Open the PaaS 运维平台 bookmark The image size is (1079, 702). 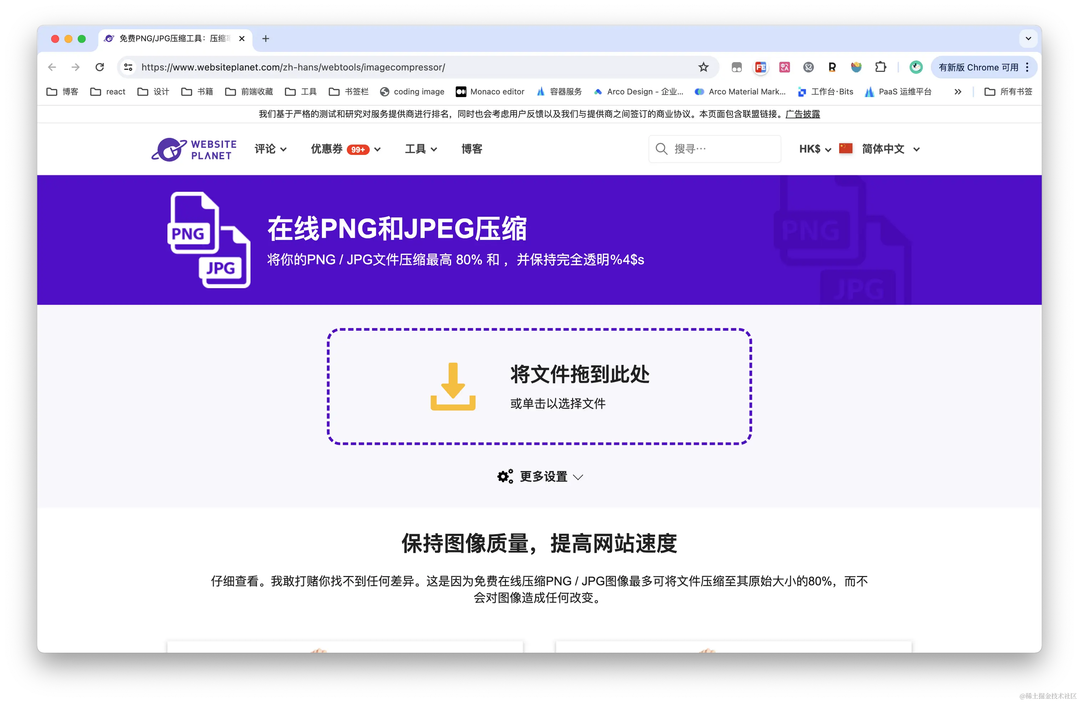pyautogui.click(x=898, y=92)
